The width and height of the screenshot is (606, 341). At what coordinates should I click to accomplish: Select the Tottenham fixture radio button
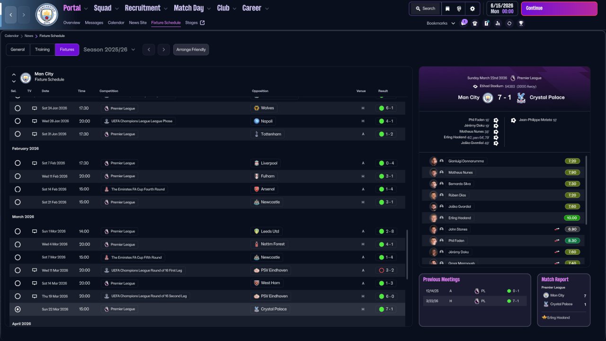pyautogui.click(x=18, y=134)
